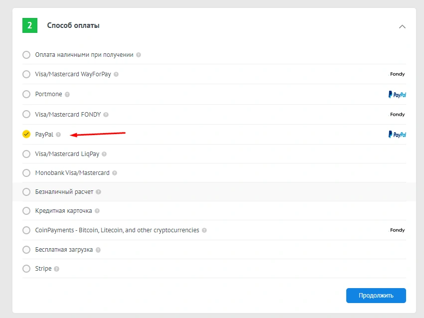The width and height of the screenshot is (424, 318).
Task: Collapse the Способ оплаты section chevron
Action: (402, 26)
